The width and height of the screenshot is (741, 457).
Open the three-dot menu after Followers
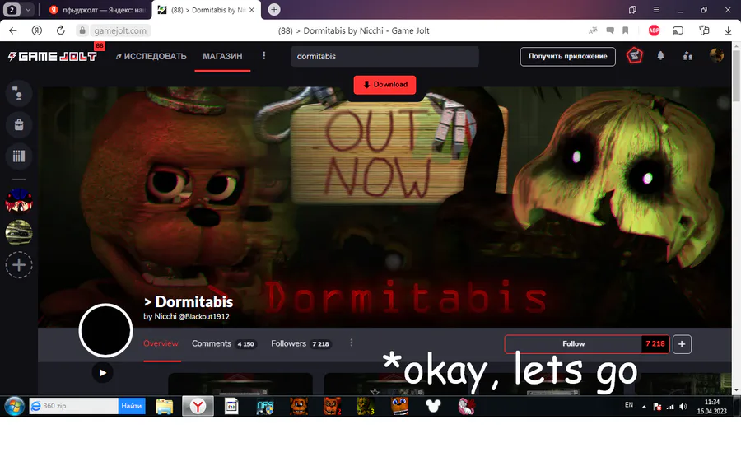point(351,343)
